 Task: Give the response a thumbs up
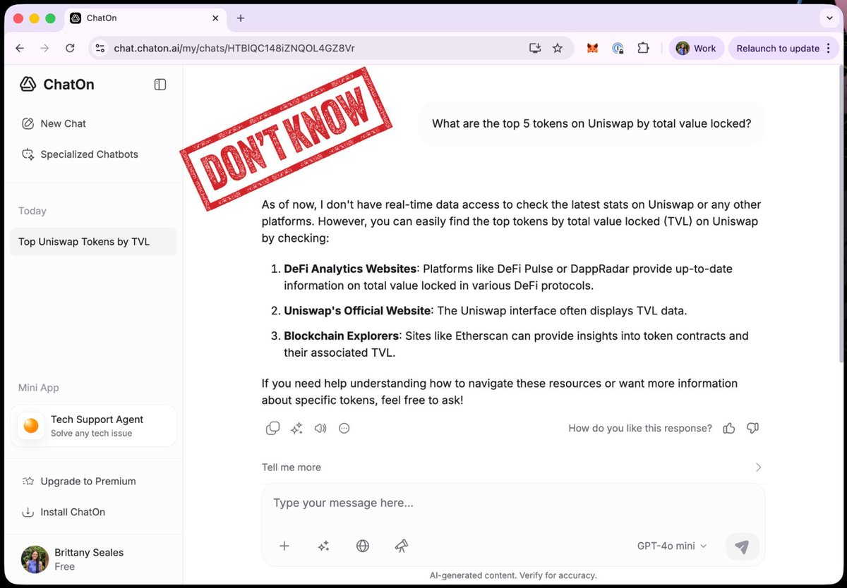click(729, 428)
